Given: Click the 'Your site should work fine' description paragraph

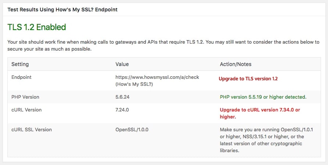Looking at the screenshot, I should point(163,46).
